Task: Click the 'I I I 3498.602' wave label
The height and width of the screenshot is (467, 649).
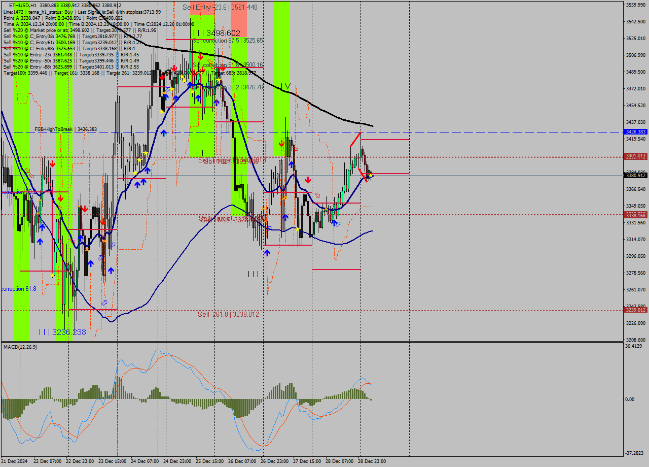Action: (x=216, y=32)
